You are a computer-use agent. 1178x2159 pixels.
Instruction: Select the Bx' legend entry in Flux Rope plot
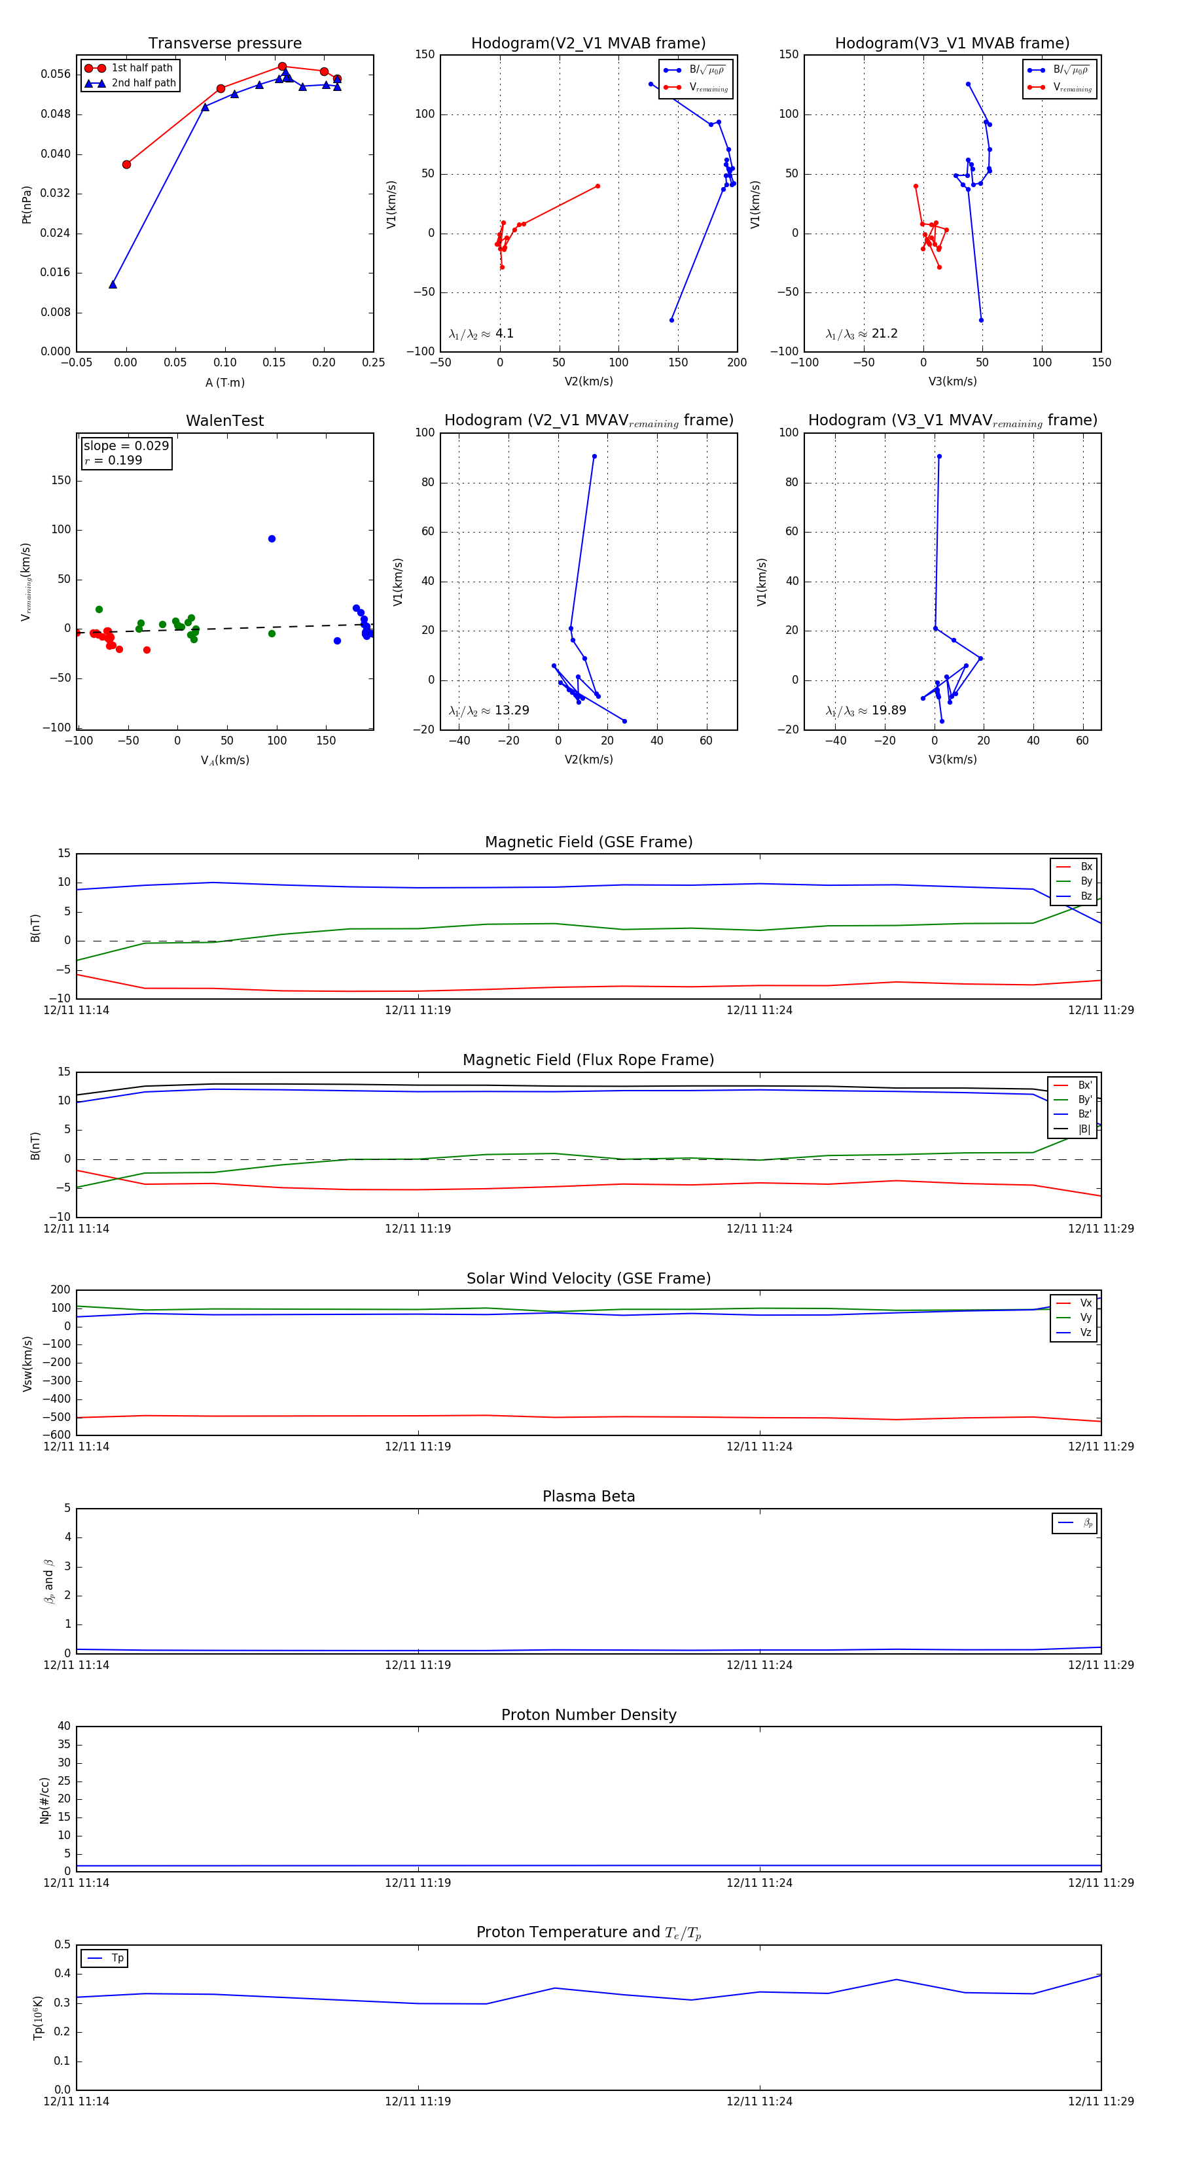tap(1073, 1085)
